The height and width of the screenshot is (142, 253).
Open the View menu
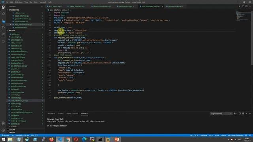pos(26,2)
